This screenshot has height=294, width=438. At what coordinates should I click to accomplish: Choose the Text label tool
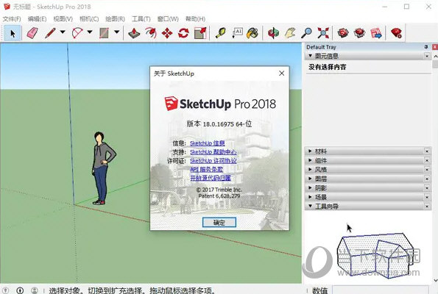point(237,33)
